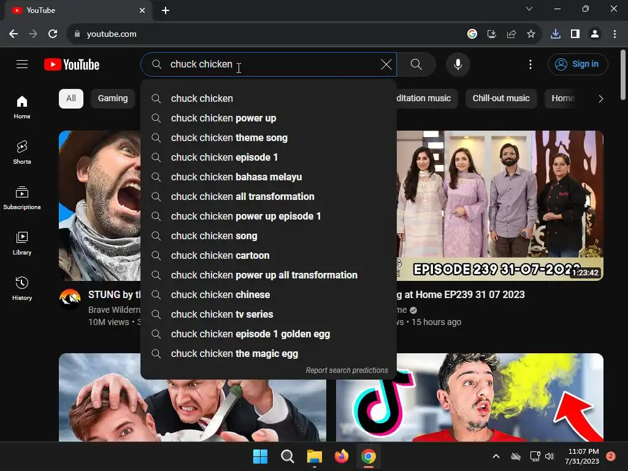Choose suggestion "chuck chicken"
The height and width of the screenshot is (471, 628).
(269, 99)
